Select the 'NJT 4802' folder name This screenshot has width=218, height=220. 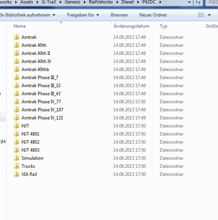30,142
